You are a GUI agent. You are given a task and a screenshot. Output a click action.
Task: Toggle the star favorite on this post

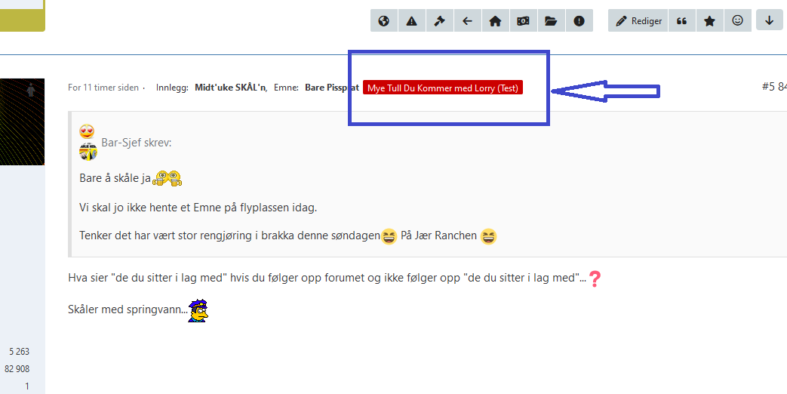click(709, 21)
